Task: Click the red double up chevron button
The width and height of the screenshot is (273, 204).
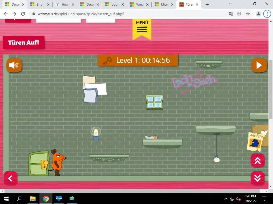Action: tap(258, 161)
